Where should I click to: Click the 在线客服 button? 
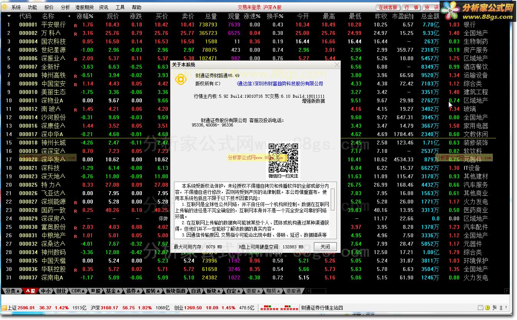(388, 8)
